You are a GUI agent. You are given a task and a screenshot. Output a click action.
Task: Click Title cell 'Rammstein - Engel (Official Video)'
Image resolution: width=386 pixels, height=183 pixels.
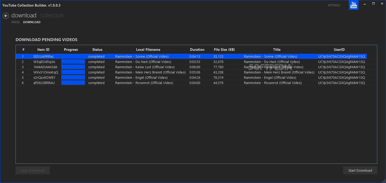point(270,78)
